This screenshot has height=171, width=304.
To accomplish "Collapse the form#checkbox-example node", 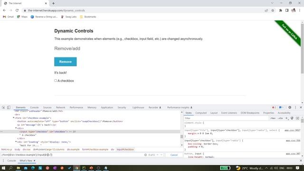I will click(14, 118).
